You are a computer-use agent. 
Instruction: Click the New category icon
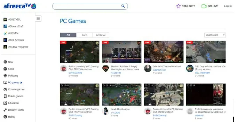click(x=5, y=62)
